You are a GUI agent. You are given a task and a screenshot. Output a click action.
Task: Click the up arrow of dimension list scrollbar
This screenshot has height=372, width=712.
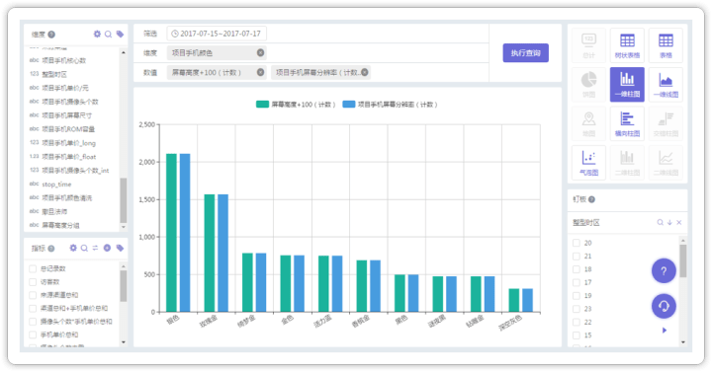pos(123,52)
